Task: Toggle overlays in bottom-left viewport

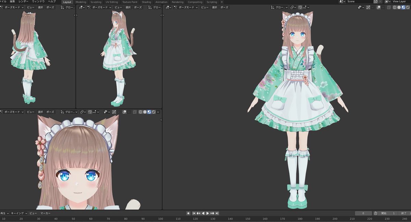Action: click(125, 112)
